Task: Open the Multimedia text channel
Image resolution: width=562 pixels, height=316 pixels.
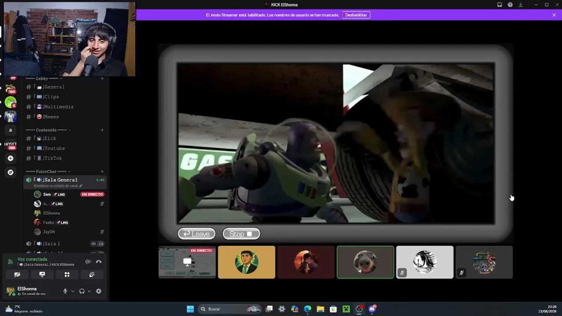Action: 66,107
